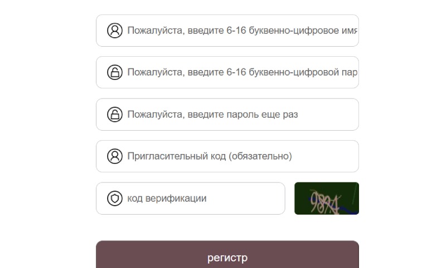Viewport: 446px width, 268px height.
Task: Refresh the green captcha image
Action: [326, 198]
